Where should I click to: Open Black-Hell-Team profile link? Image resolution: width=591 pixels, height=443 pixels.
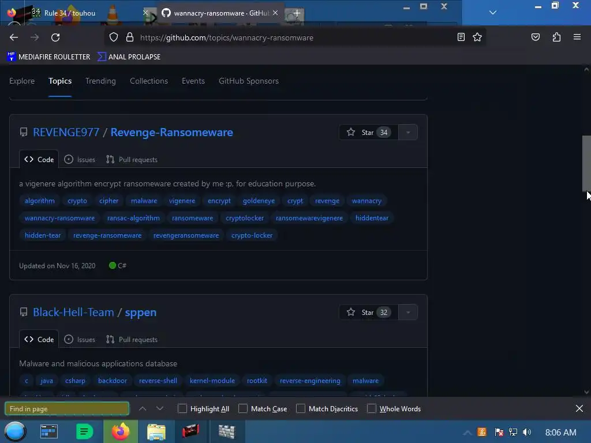point(73,312)
